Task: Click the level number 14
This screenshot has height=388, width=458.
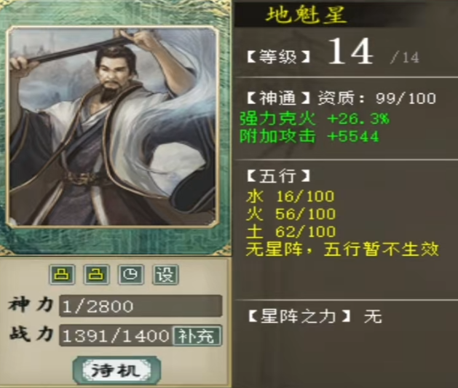Action: 350,52
